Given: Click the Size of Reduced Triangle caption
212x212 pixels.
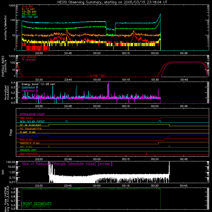Looking at the screenshot, I should [67, 164].
